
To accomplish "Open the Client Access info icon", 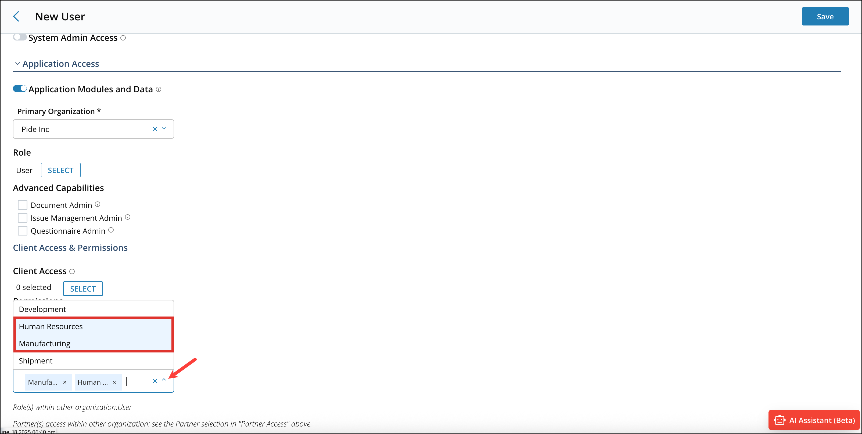I will tap(72, 271).
